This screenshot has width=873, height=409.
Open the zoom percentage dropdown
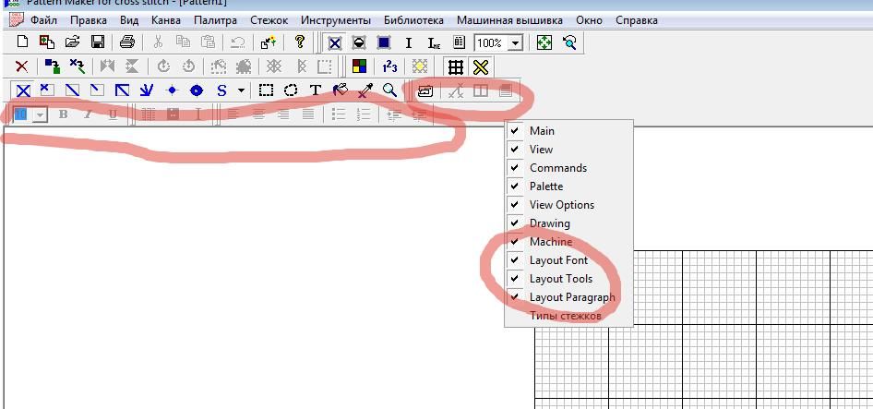pyautogui.click(x=515, y=43)
